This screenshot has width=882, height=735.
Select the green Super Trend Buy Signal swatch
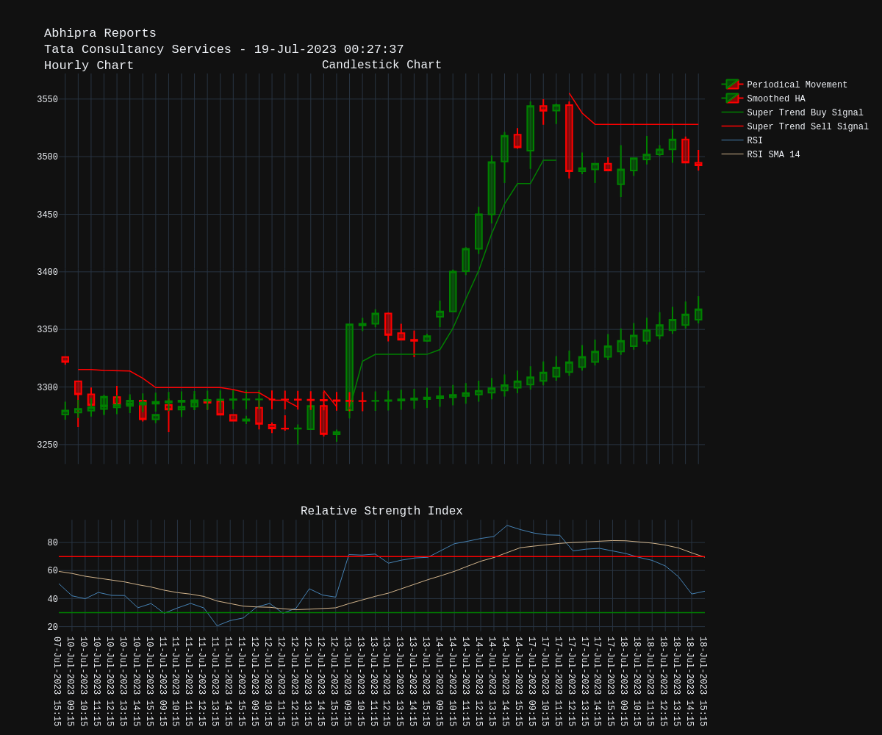(x=732, y=112)
